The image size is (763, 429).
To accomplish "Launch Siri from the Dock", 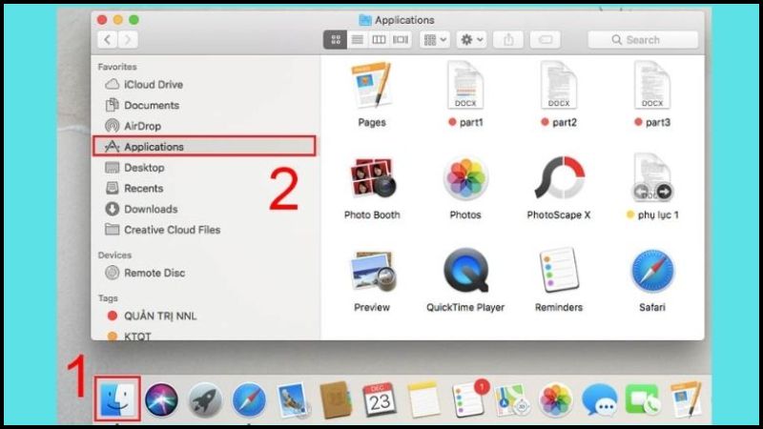I will click(161, 399).
